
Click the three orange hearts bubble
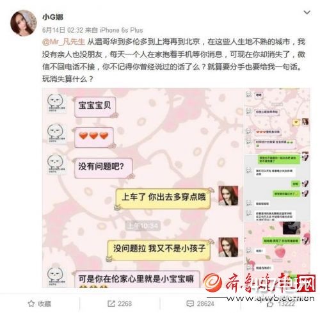point(94,137)
